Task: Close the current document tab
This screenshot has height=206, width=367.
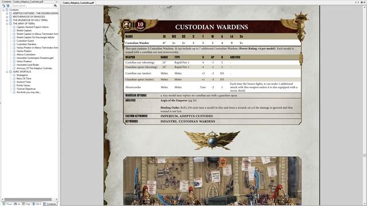Action: (365, 2)
